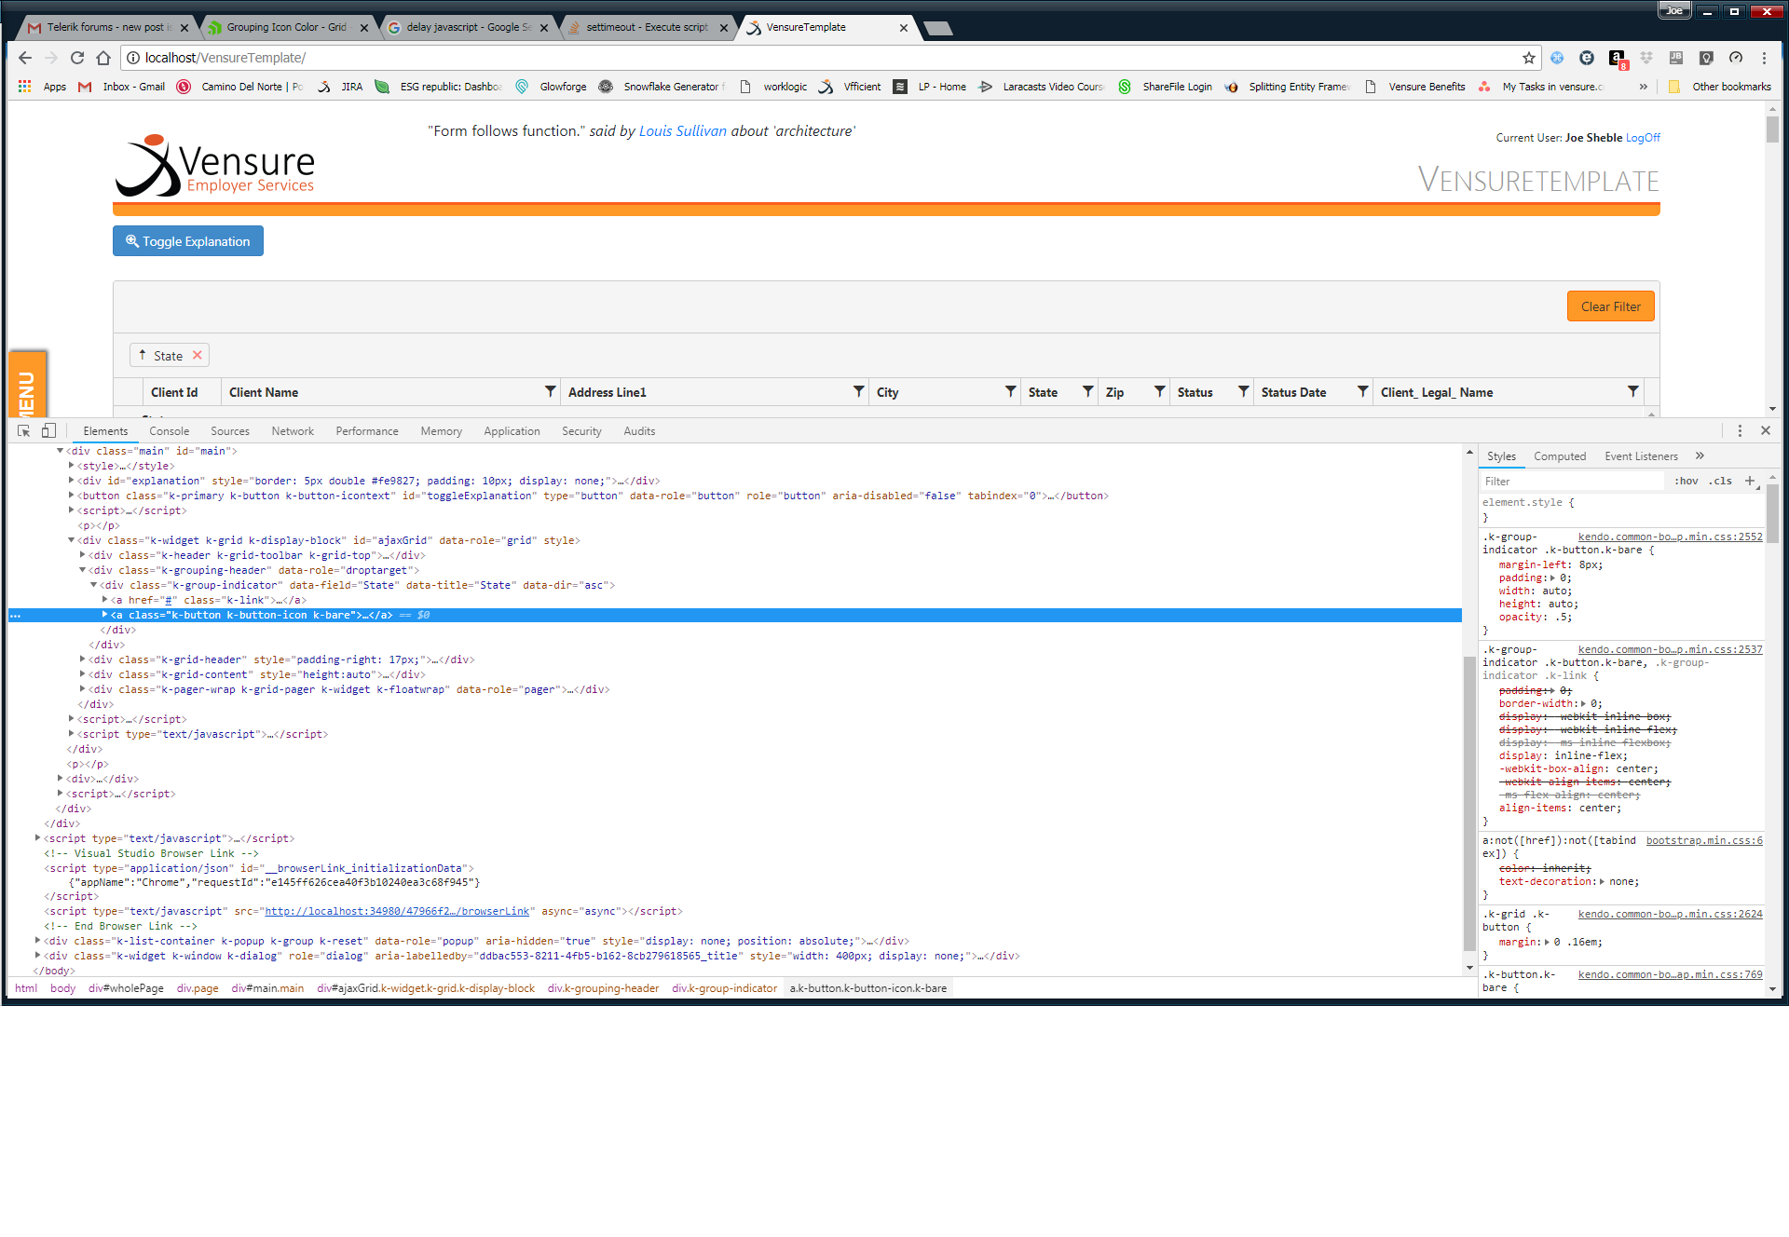Click the browser Reload page icon
Viewport: 1789px width, 1237px height.
pyautogui.click(x=77, y=58)
